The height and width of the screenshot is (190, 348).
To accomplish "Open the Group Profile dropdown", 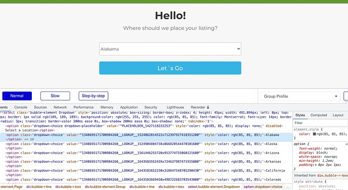I will pyautogui.click(x=301, y=97).
